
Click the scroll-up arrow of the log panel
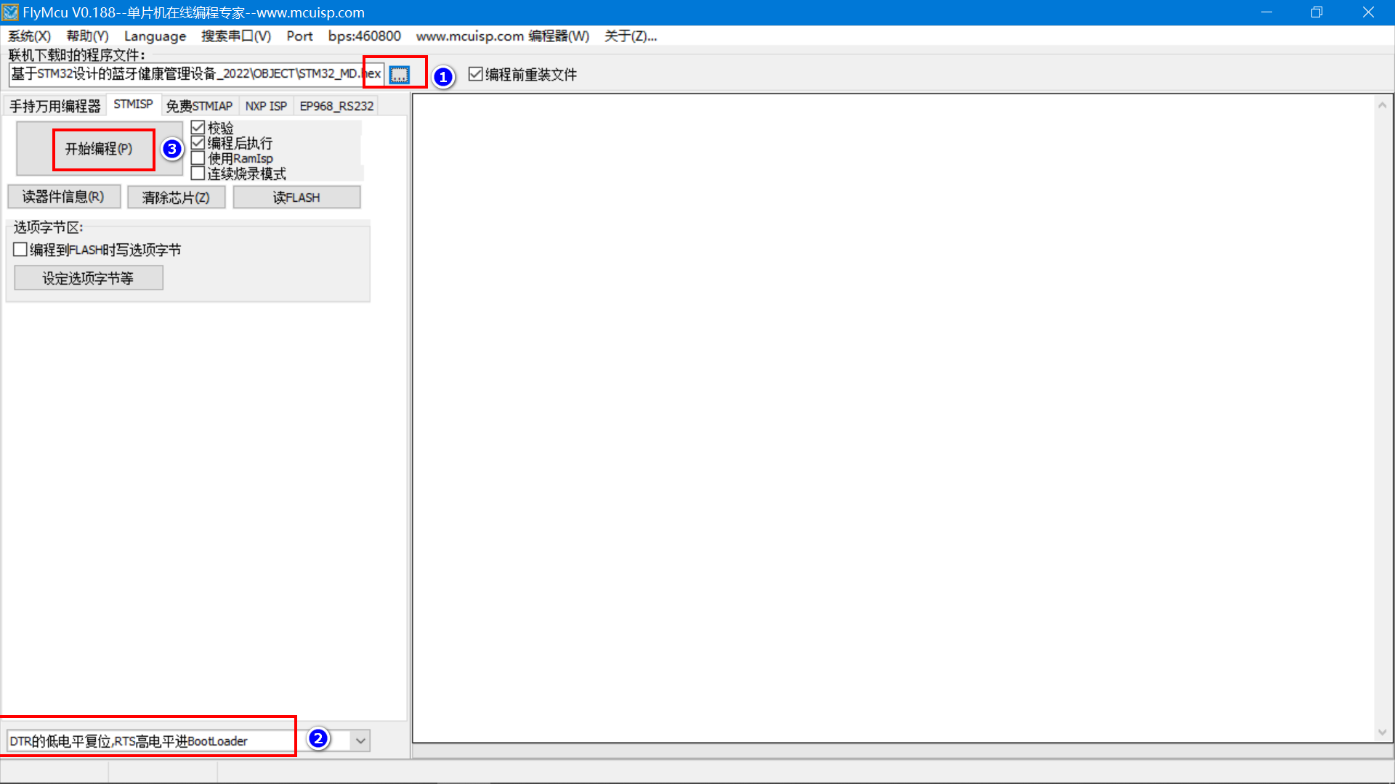tap(1383, 105)
